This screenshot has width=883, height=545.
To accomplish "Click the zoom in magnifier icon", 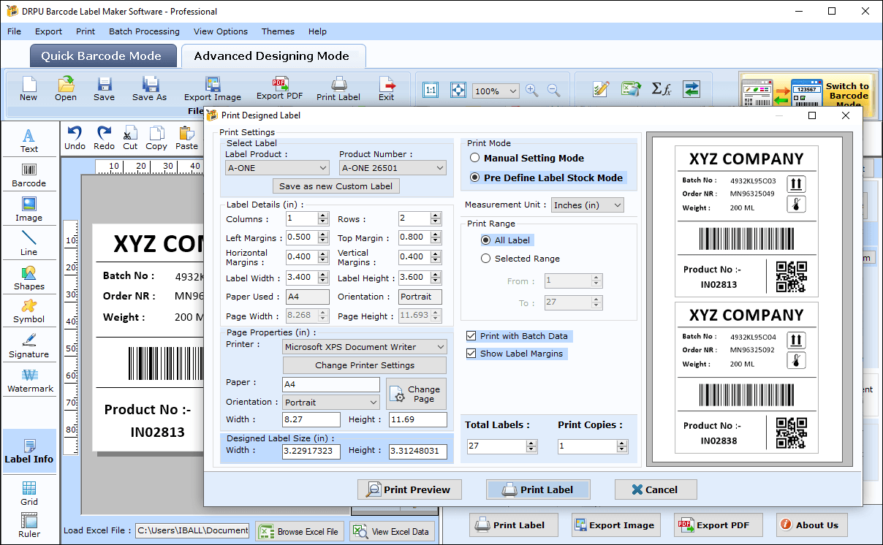I will pyautogui.click(x=532, y=91).
